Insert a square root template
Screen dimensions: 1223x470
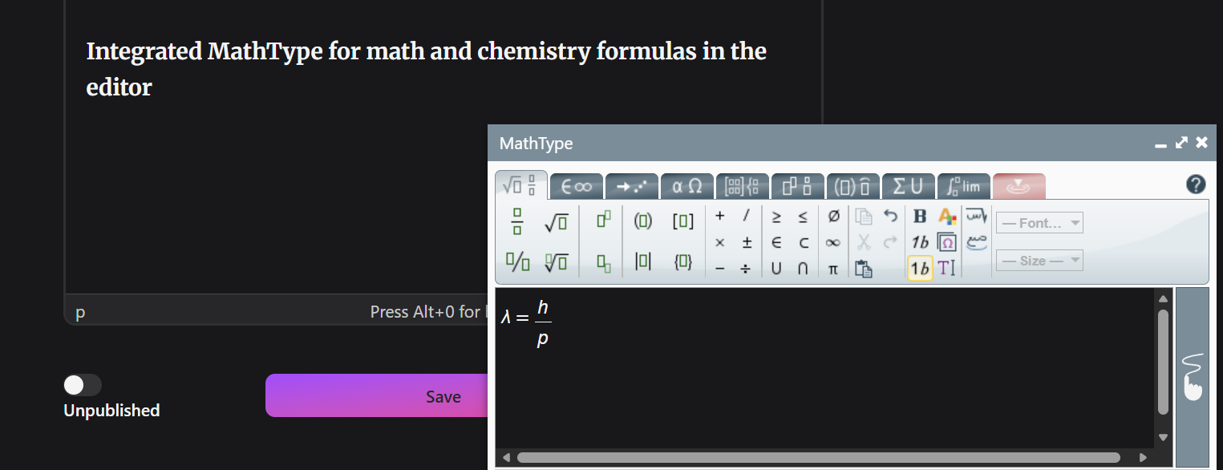[x=557, y=222]
